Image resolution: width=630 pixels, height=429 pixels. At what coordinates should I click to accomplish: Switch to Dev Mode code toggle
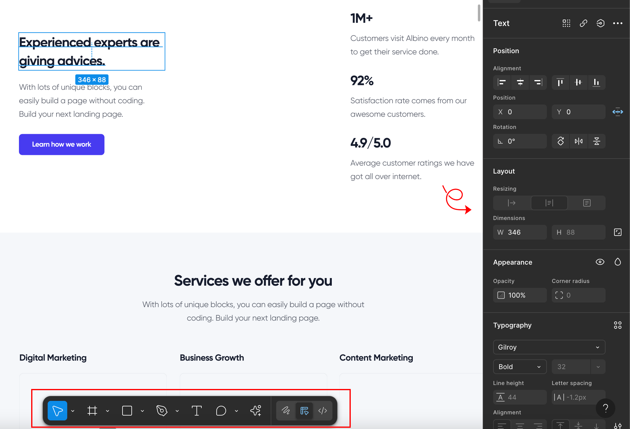click(x=323, y=411)
